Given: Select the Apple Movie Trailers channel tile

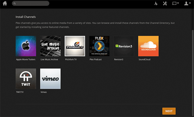Looking at the screenshot, I should (x=26, y=46).
